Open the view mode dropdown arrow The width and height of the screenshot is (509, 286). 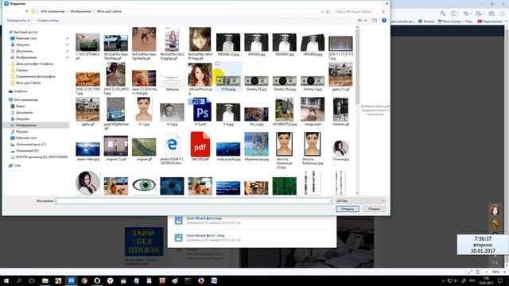(366, 21)
